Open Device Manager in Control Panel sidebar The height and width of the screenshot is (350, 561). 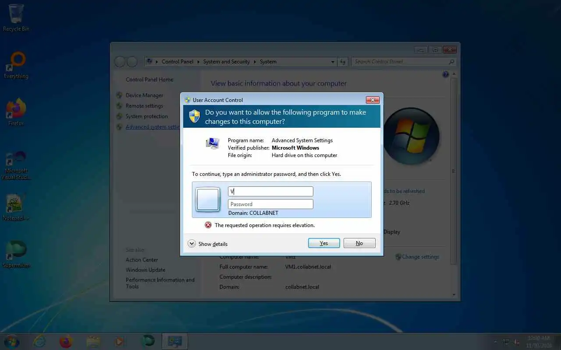pos(144,95)
